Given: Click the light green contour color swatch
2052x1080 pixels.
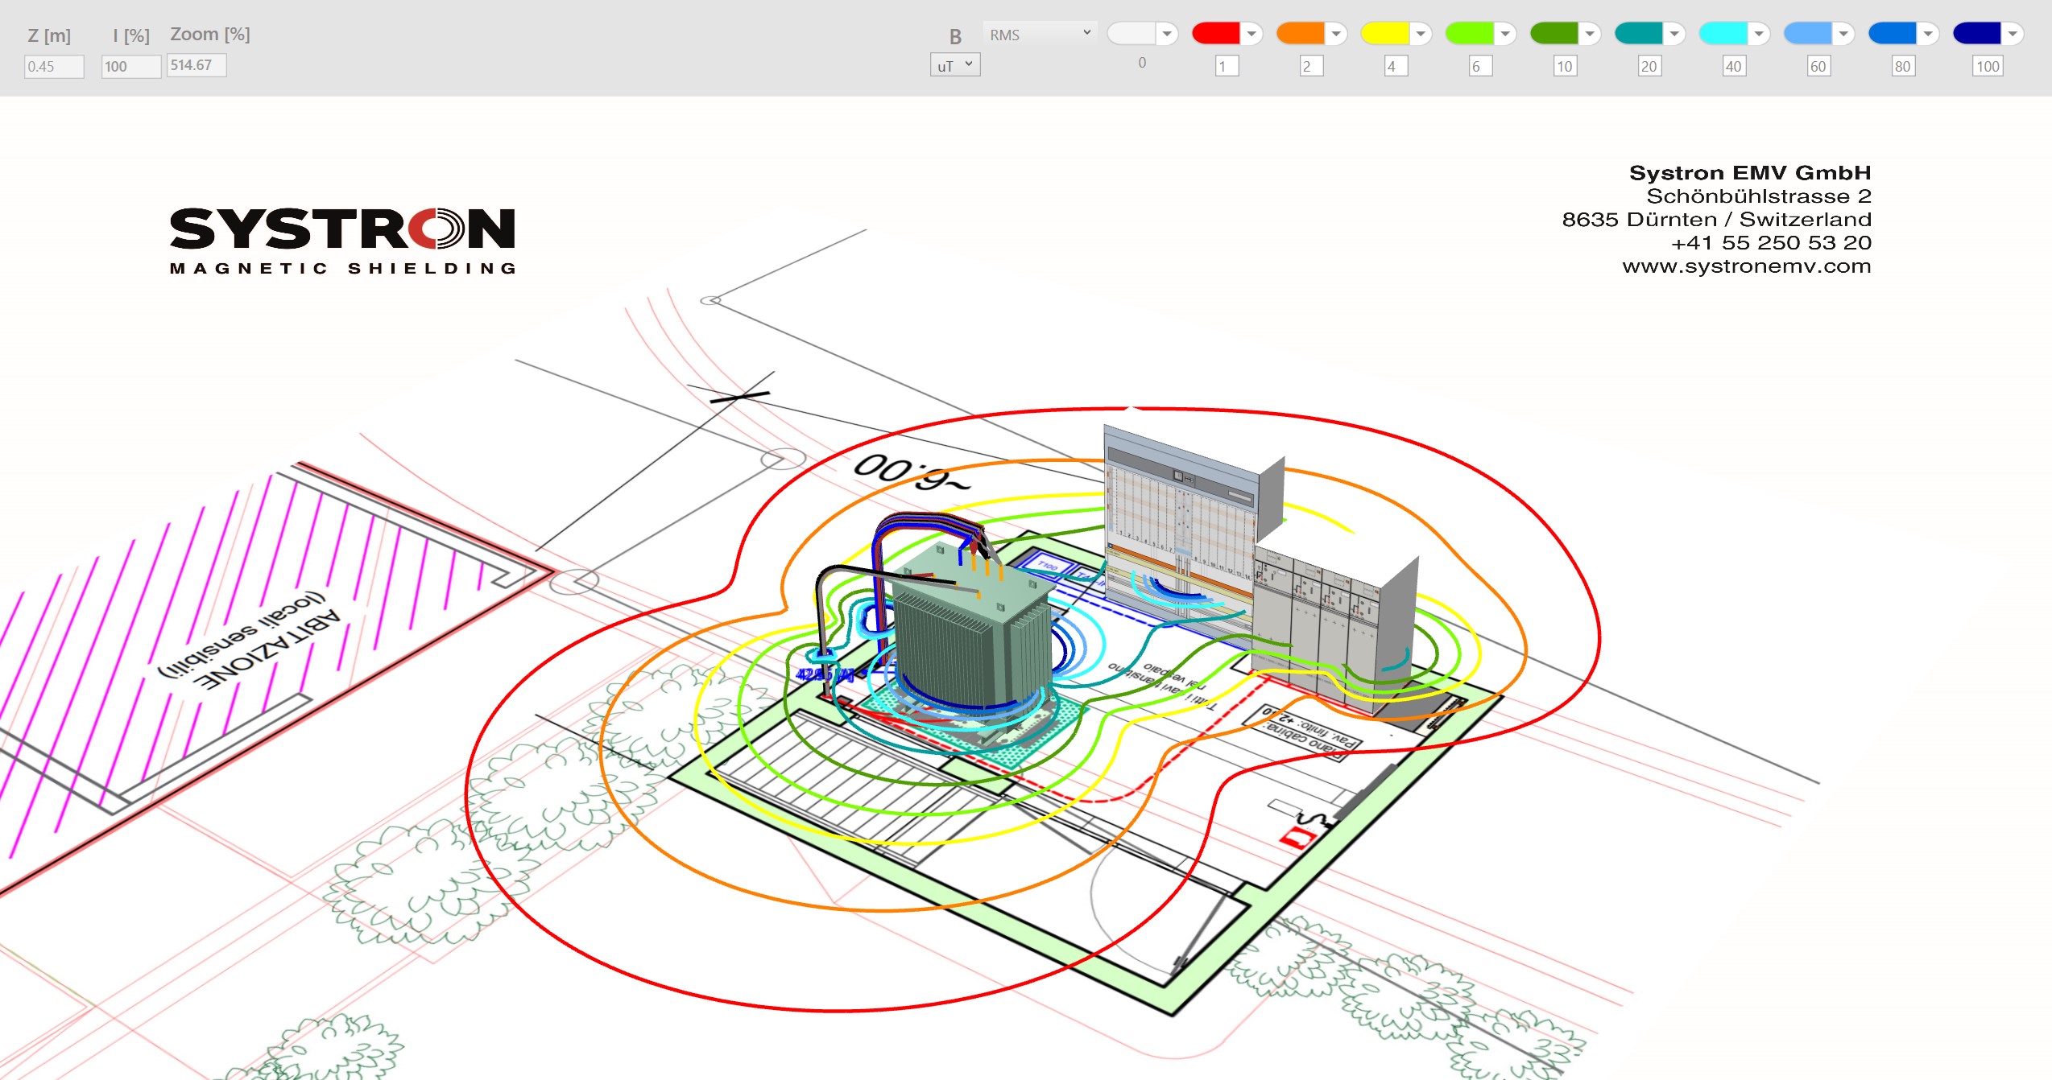Looking at the screenshot, I should coord(1469,34).
